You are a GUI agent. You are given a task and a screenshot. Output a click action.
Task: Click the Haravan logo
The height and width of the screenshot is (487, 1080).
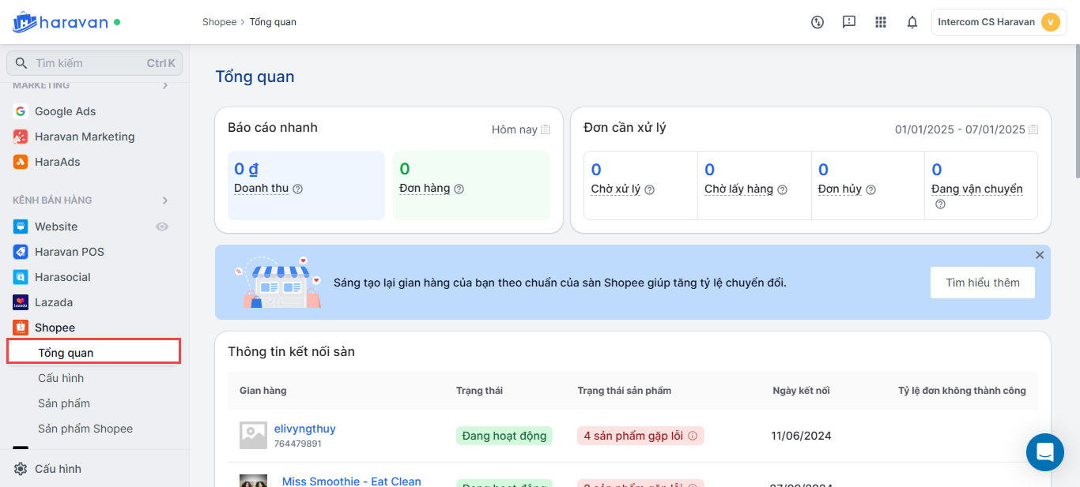60,22
